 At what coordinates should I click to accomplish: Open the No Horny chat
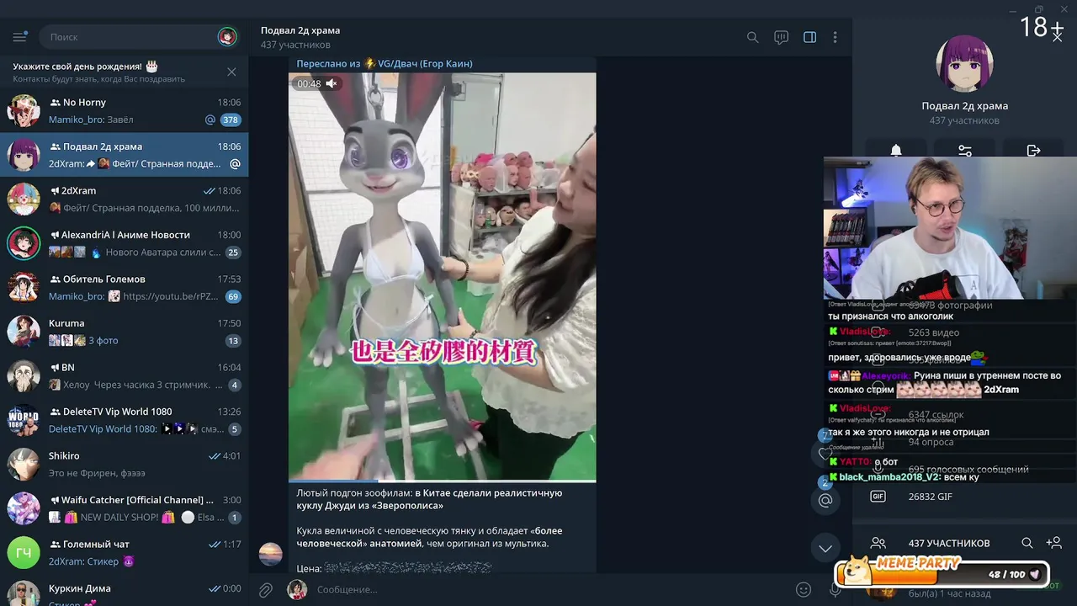(x=124, y=110)
